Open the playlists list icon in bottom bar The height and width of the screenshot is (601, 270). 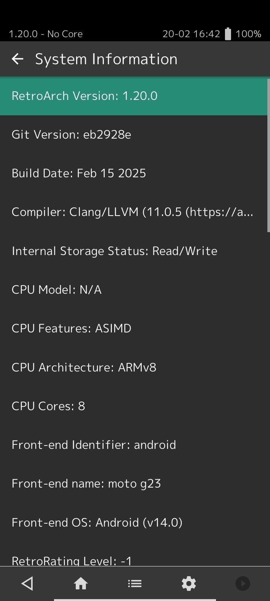click(x=135, y=583)
